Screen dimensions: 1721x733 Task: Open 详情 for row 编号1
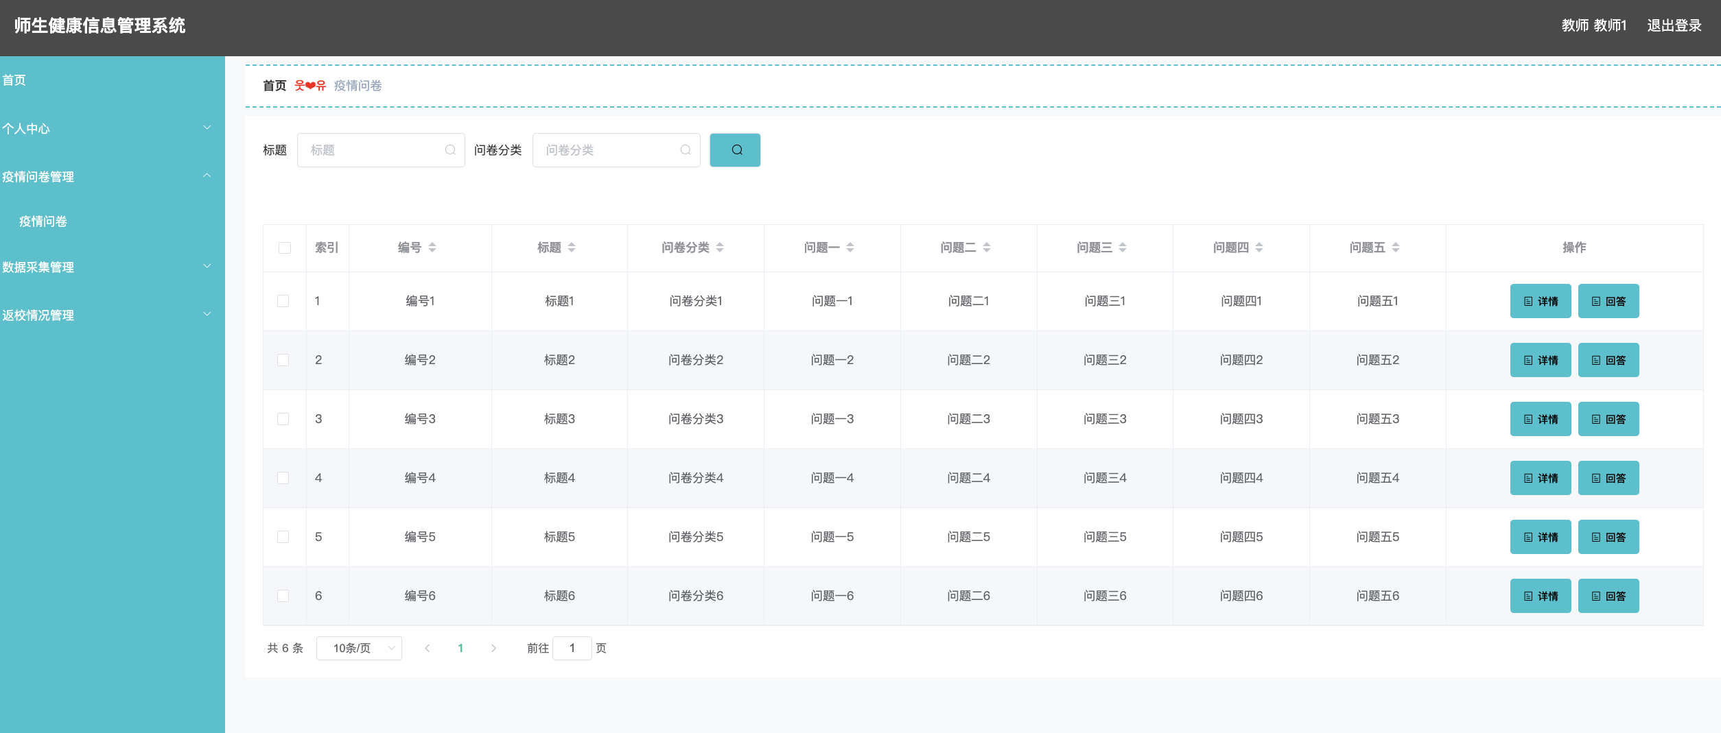[x=1541, y=301]
